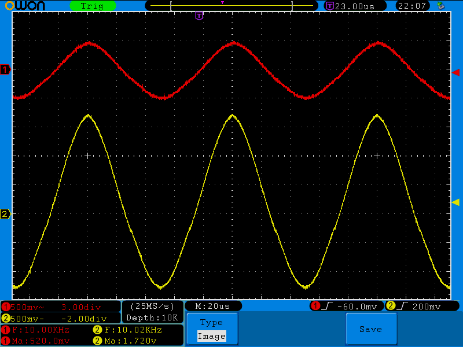Click channel 1 trigger level -60.0mv readout
This screenshot has height=347, width=463.
[357, 307]
